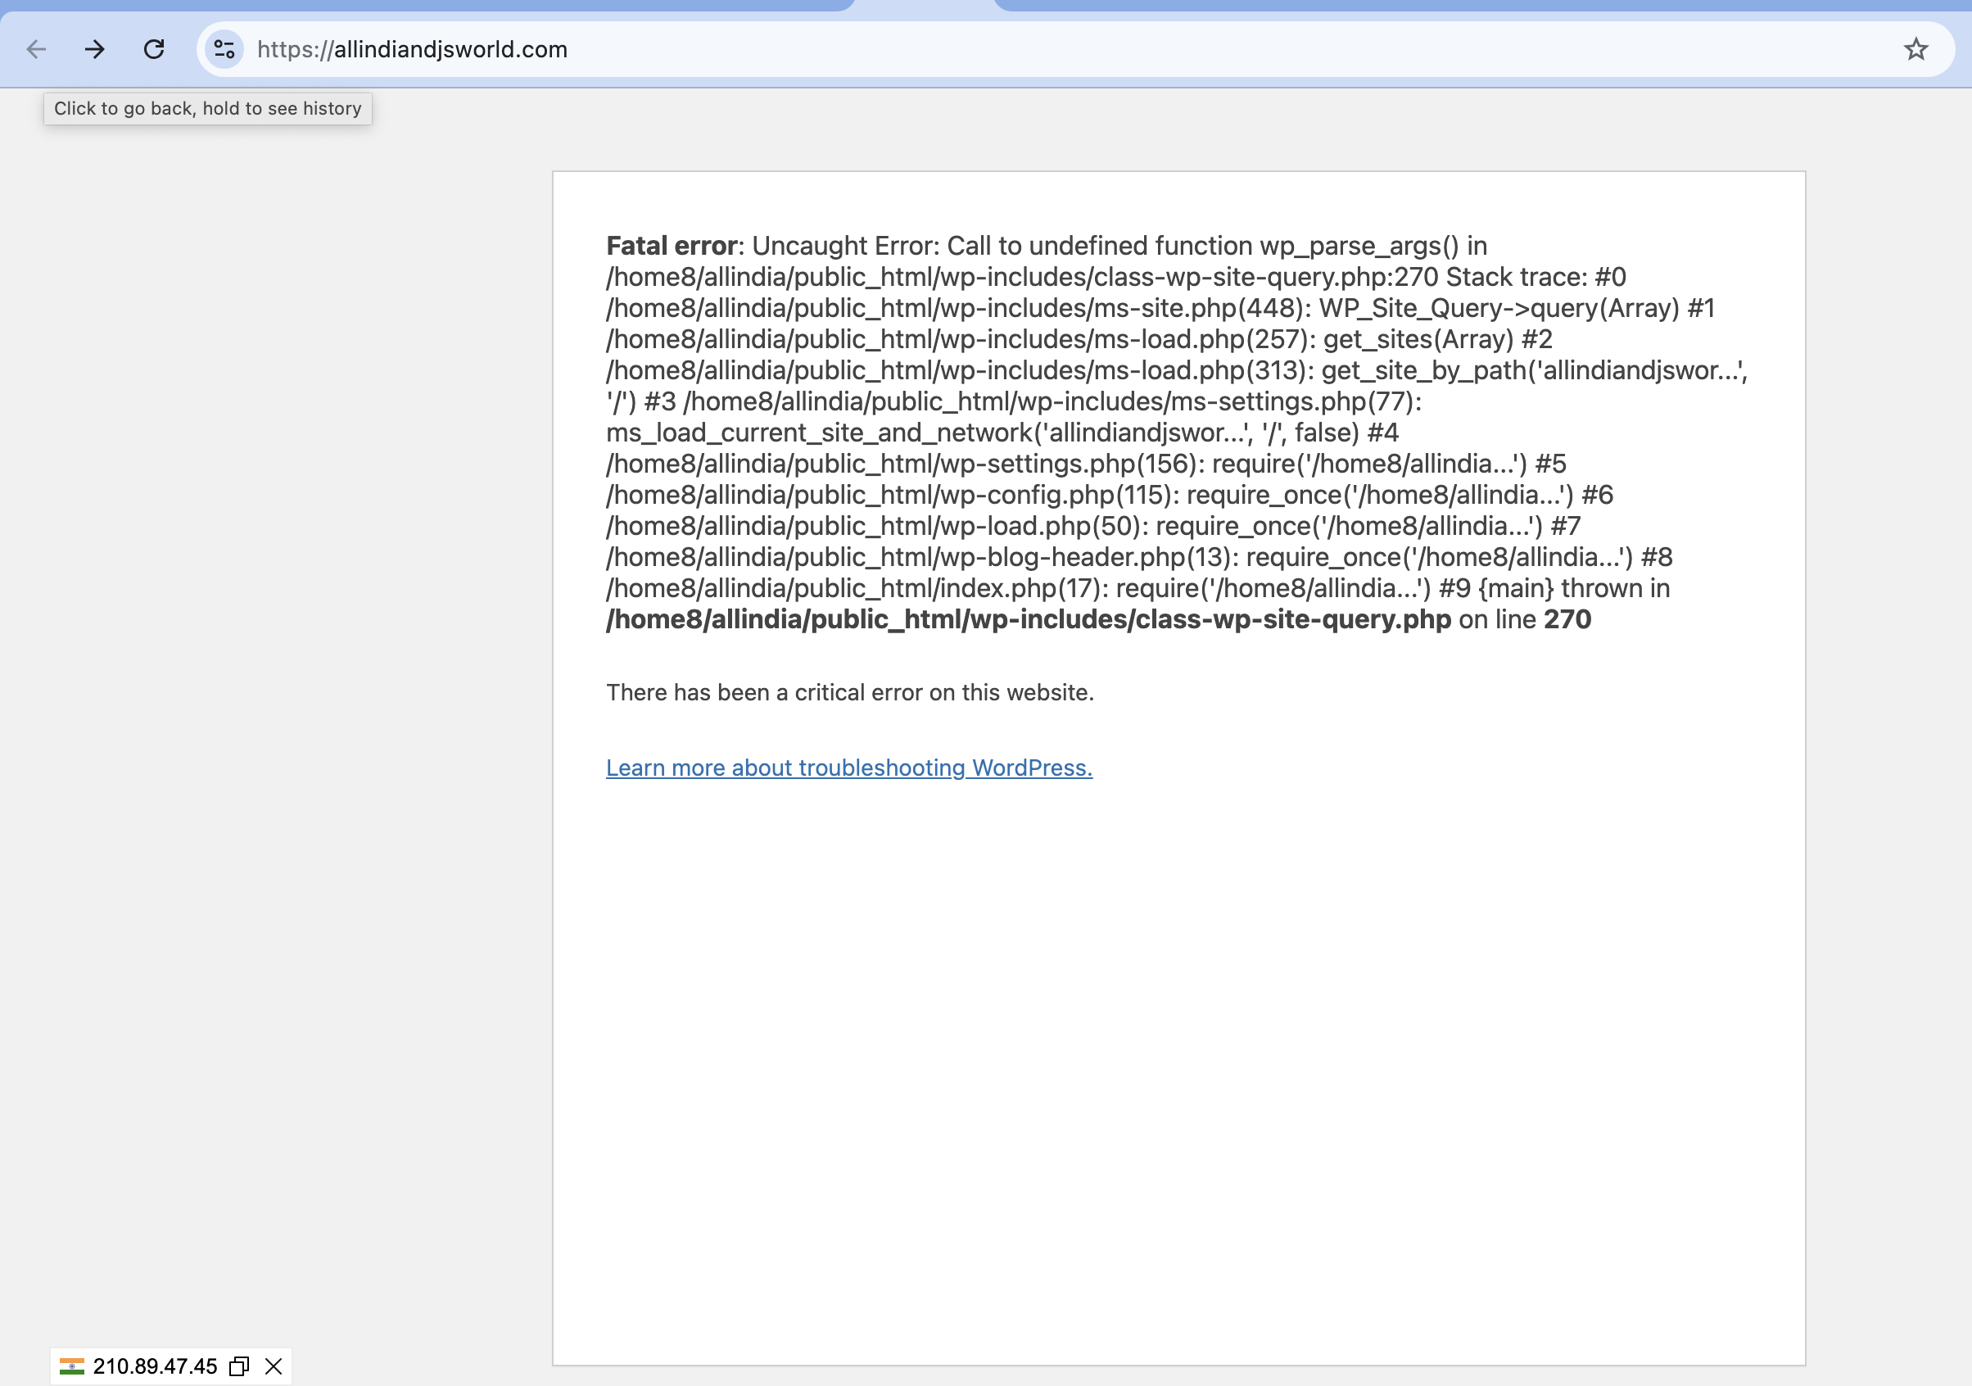
Task: Click the bold 'Fatal error' text
Action: 671,246
